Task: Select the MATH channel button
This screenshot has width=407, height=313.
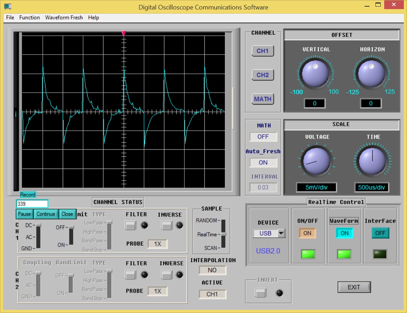Action: click(263, 99)
